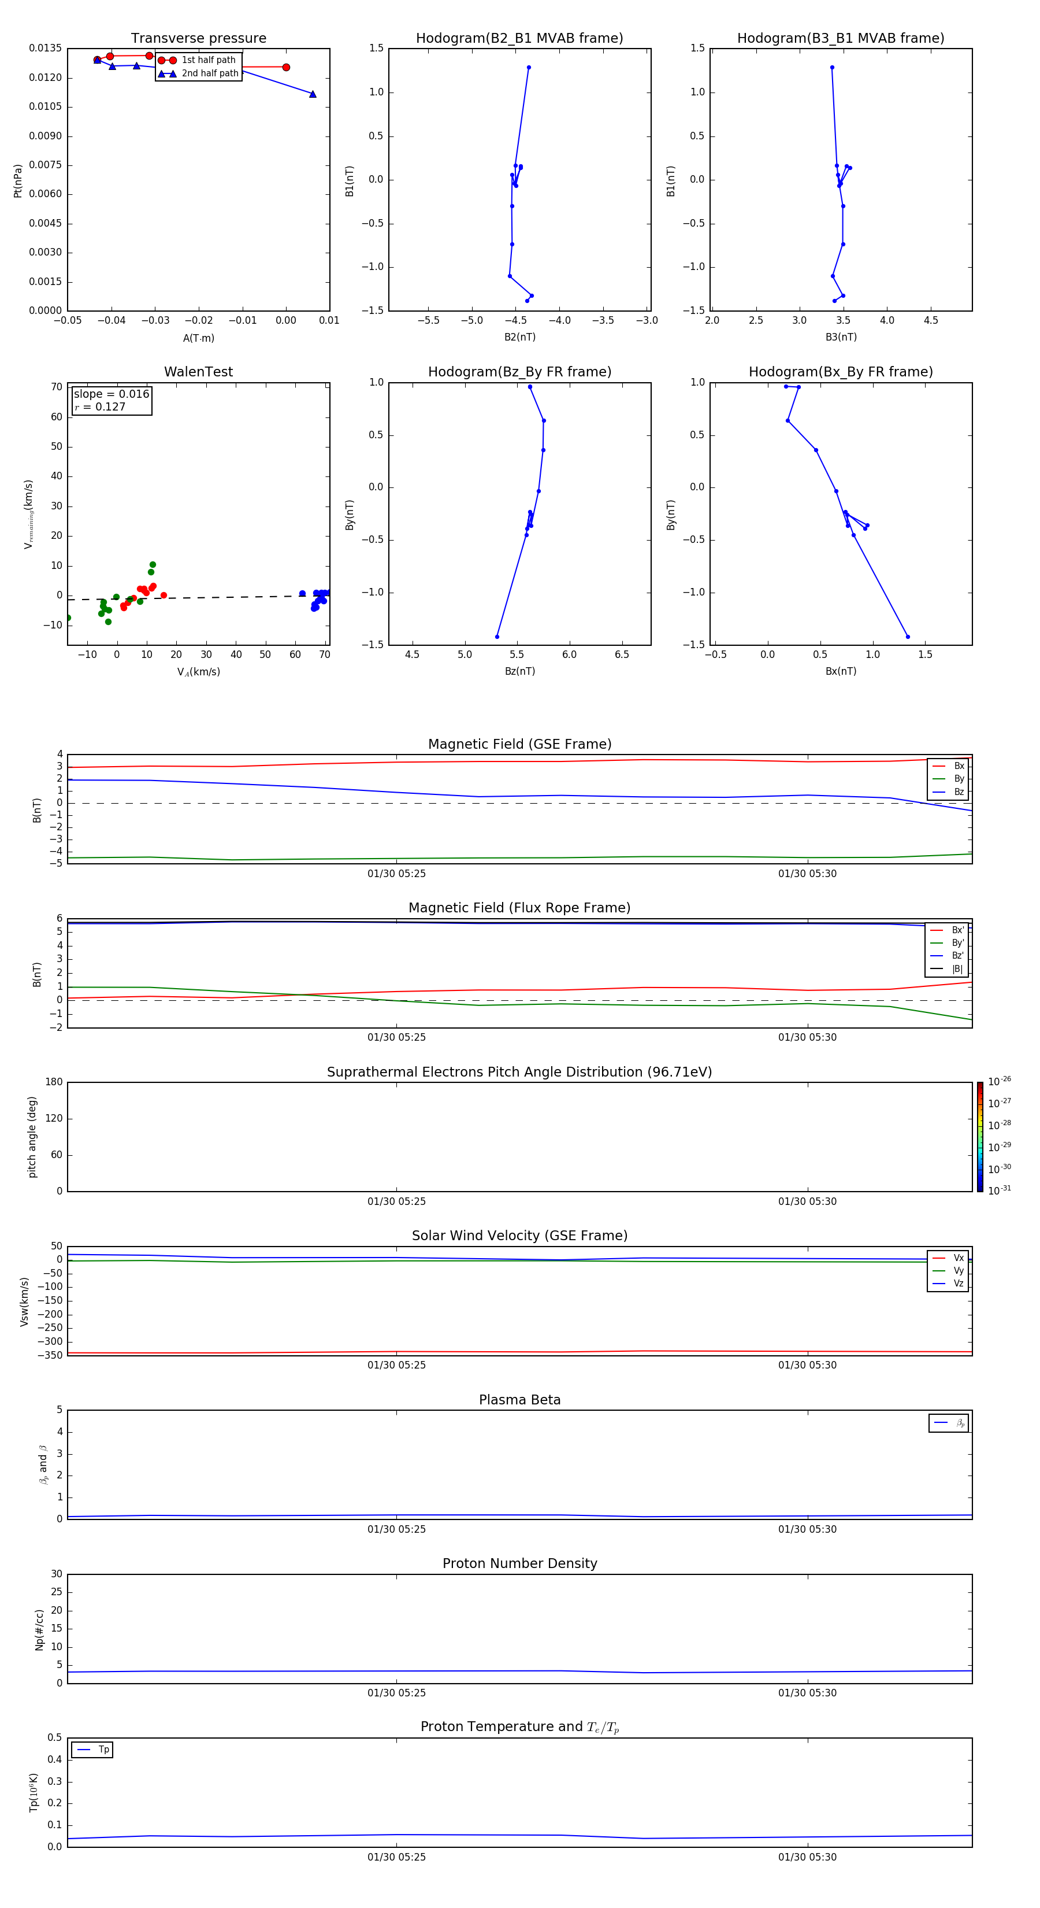
Task: Click the 'A(T·m)' x-axis label
Action: click(x=198, y=338)
